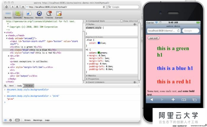Reload the page in desktop browser address bar
Viewport: 207px width, 127px height.
pos(104,7)
